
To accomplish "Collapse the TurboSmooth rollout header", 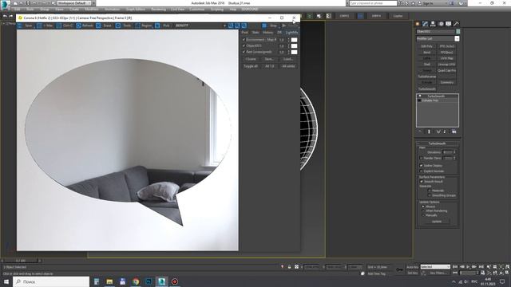I will [437, 143].
